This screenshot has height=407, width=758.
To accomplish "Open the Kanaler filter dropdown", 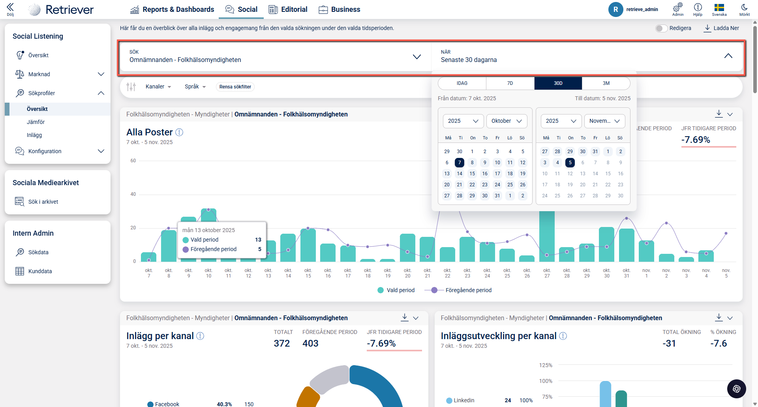I will (158, 87).
